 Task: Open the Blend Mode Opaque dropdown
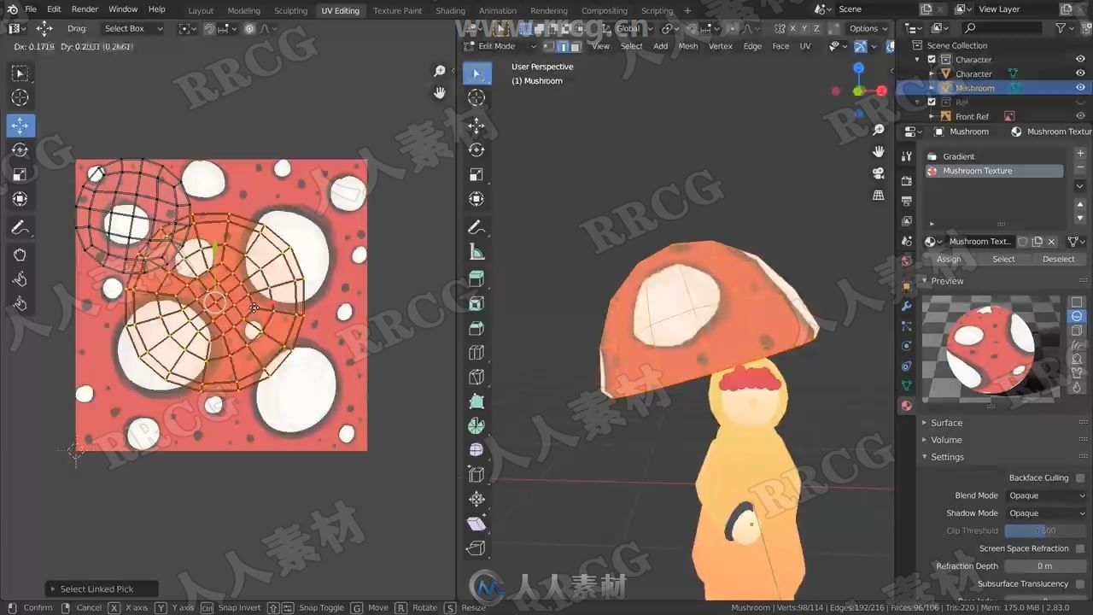pos(1045,495)
